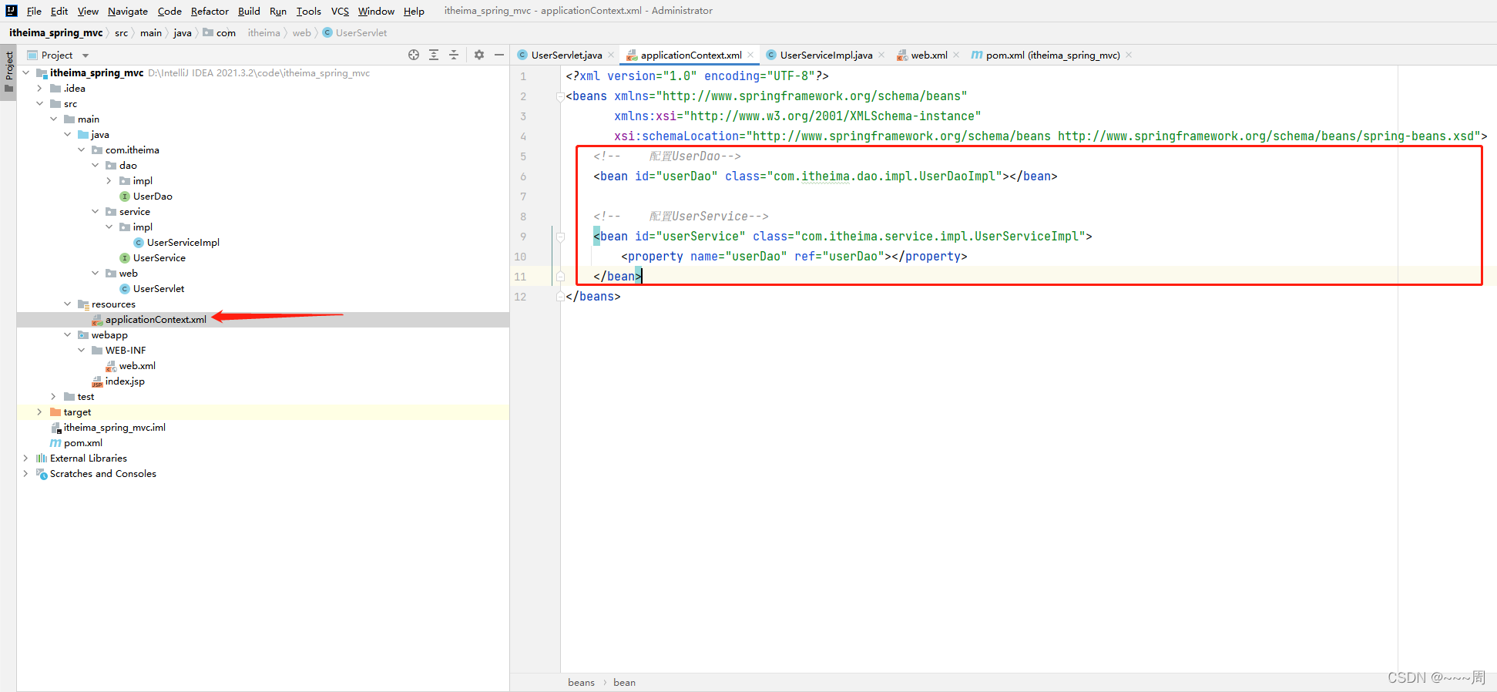Close the web.xml editor tab
The image size is (1497, 692).
click(956, 55)
